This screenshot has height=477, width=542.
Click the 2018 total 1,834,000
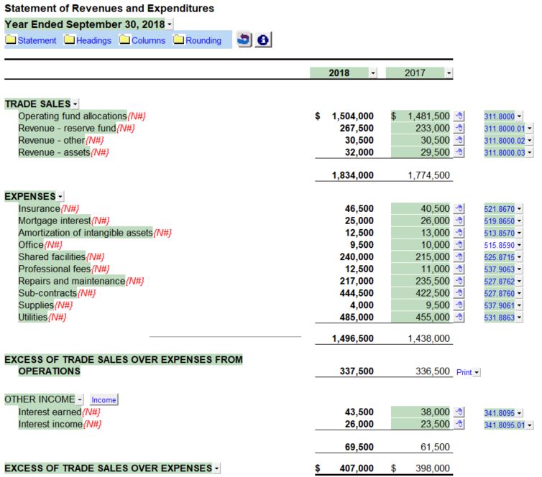click(x=352, y=175)
